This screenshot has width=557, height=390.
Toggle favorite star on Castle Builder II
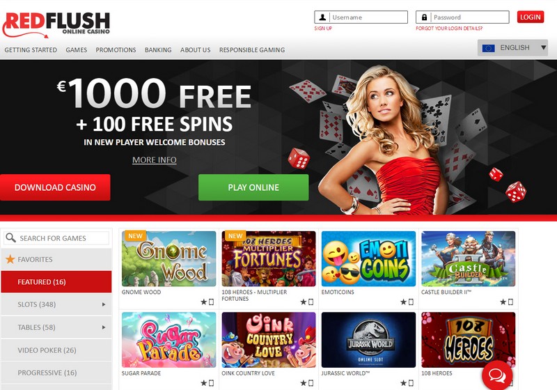point(503,302)
